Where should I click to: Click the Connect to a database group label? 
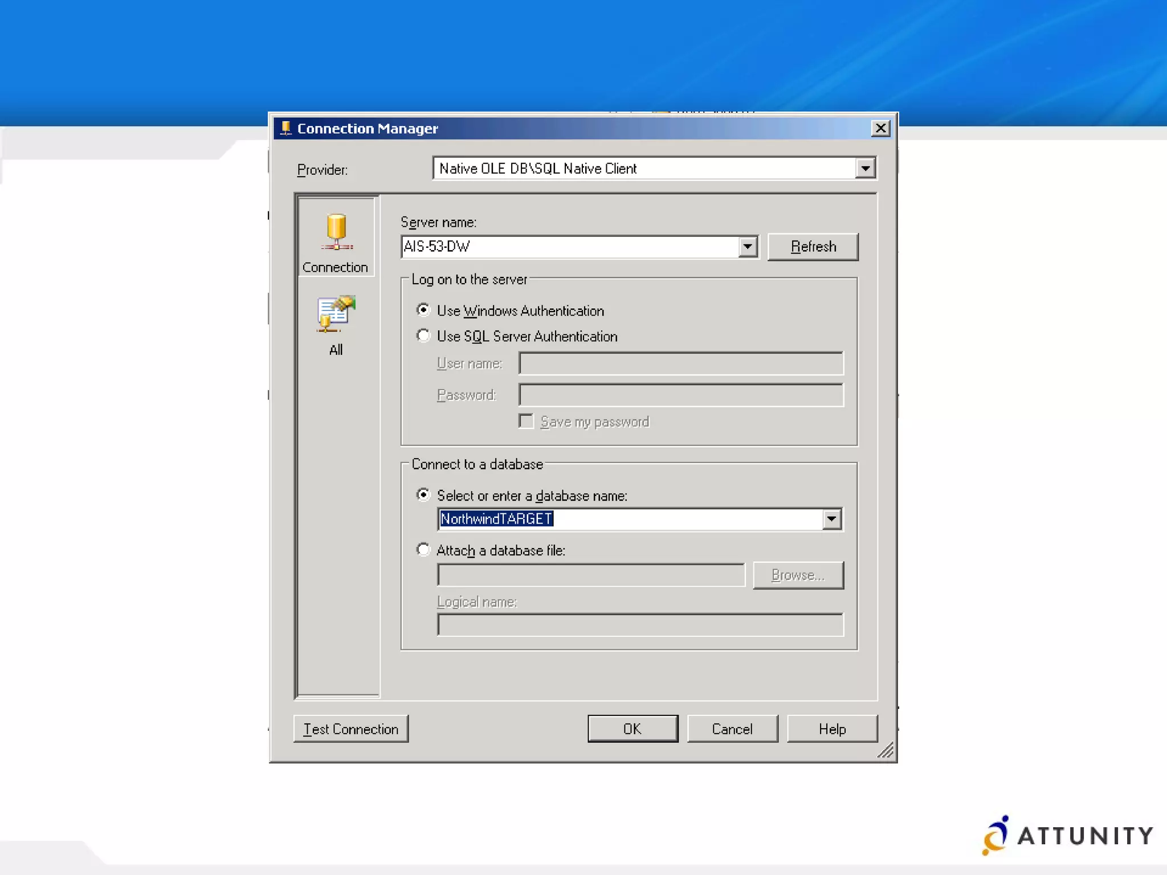pyautogui.click(x=477, y=464)
